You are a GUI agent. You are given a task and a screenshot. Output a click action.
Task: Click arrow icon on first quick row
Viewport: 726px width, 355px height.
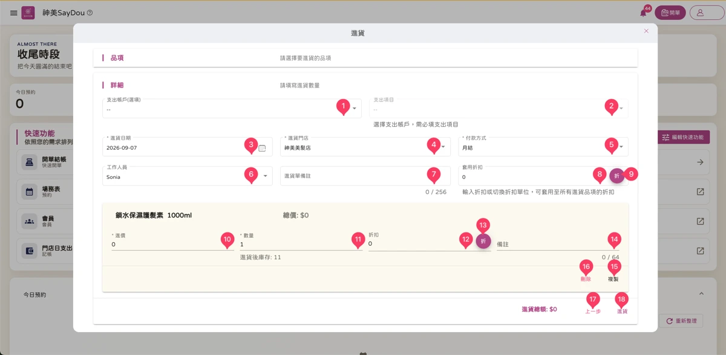point(700,162)
